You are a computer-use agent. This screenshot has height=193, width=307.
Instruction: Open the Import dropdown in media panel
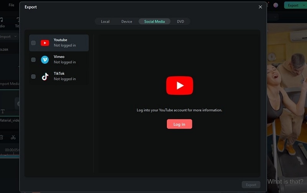coord(8,36)
